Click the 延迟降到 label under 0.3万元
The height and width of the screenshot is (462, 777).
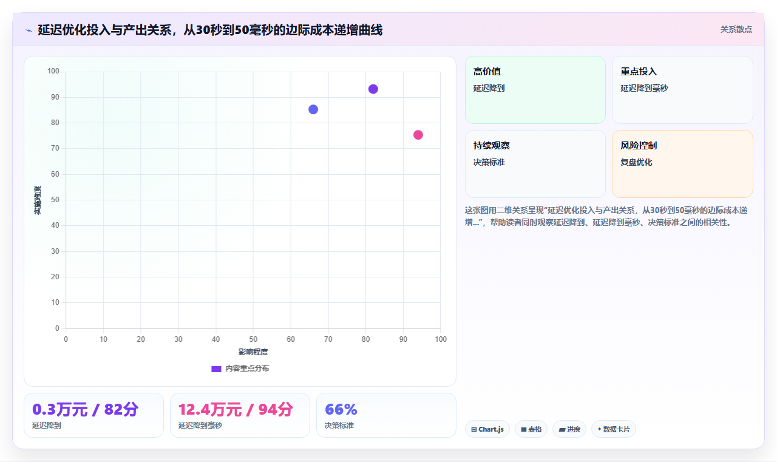47,426
